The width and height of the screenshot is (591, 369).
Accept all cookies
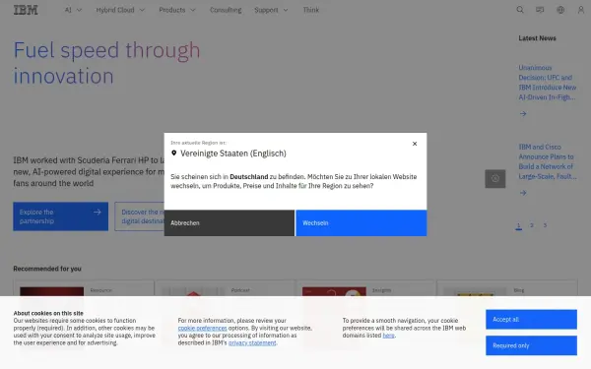531,319
